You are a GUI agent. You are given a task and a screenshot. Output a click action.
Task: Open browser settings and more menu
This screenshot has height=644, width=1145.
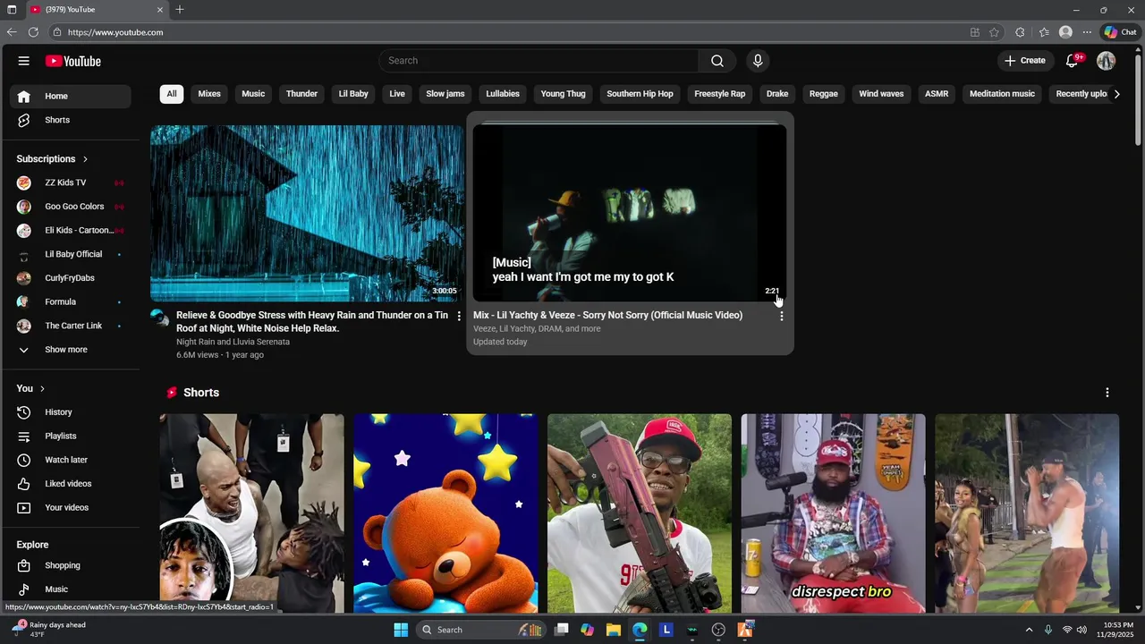pyautogui.click(x=1087, y=32)
